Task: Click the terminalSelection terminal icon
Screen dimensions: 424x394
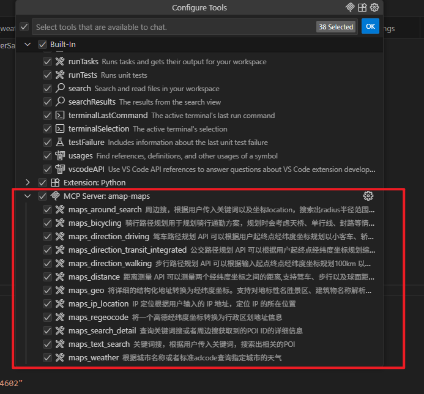Action: [x=60, y=128]
